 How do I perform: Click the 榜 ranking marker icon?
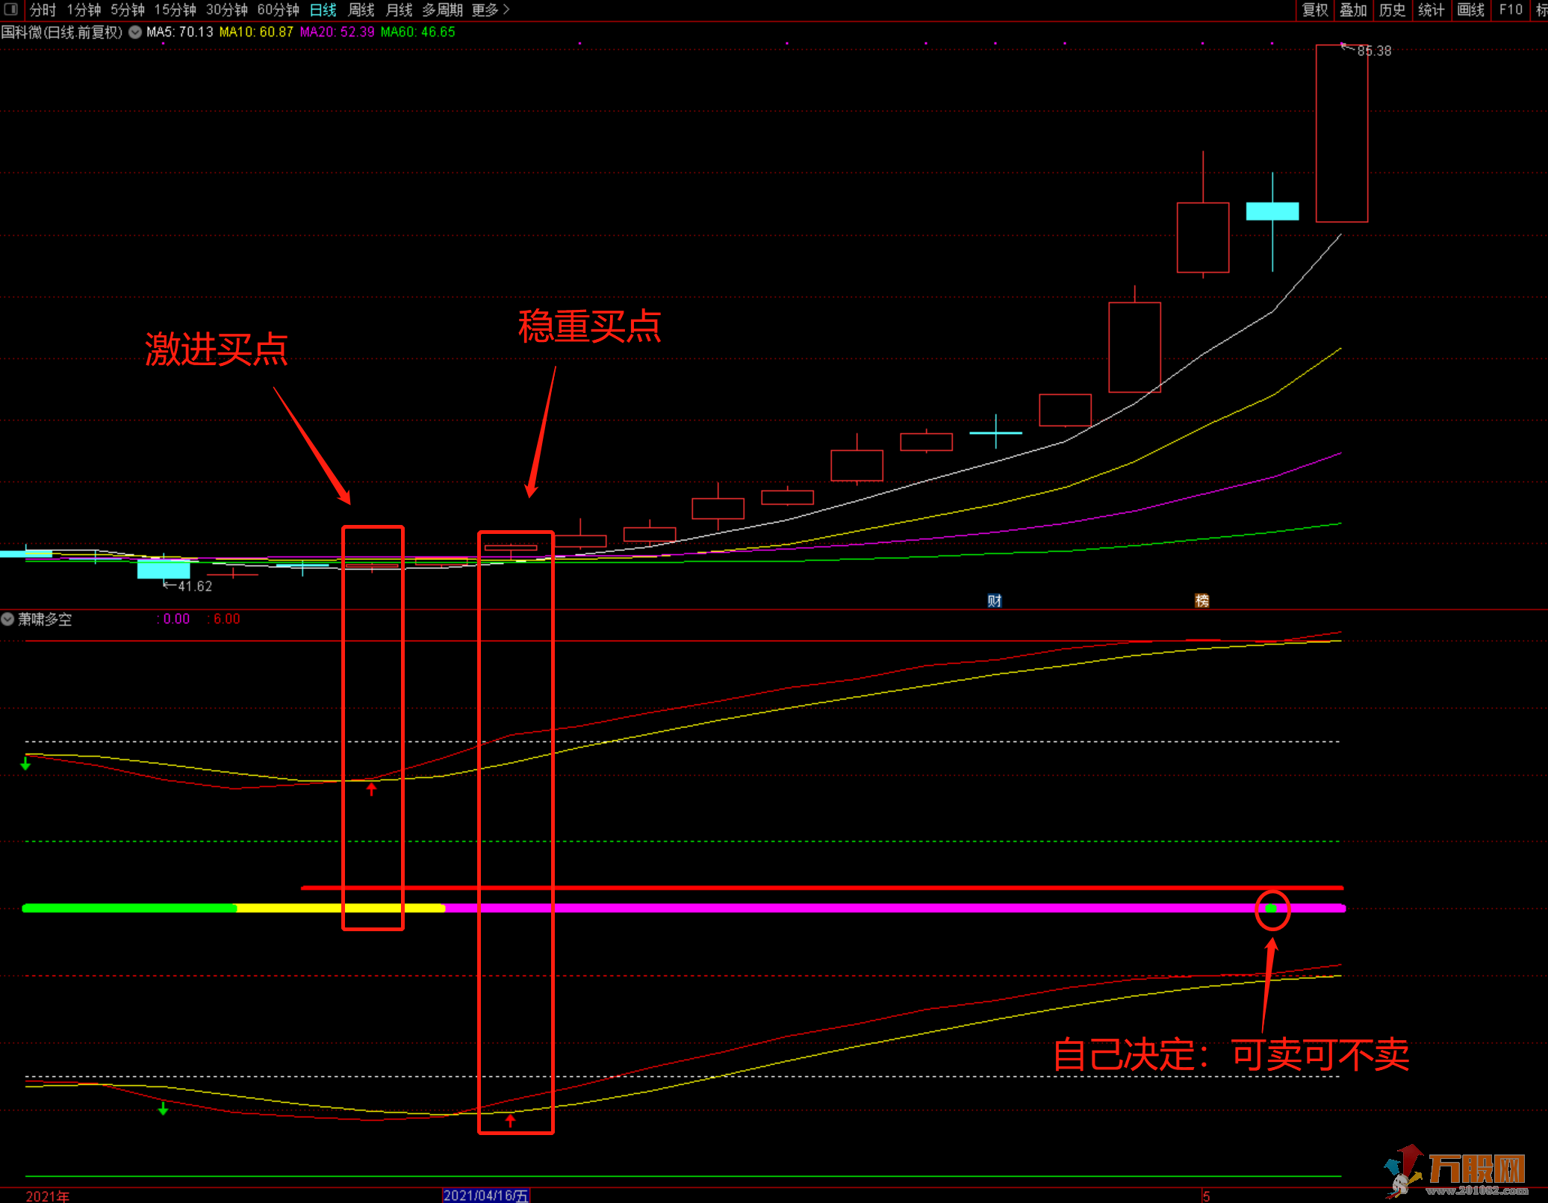pyautogui.click(x=1202, y=600)
